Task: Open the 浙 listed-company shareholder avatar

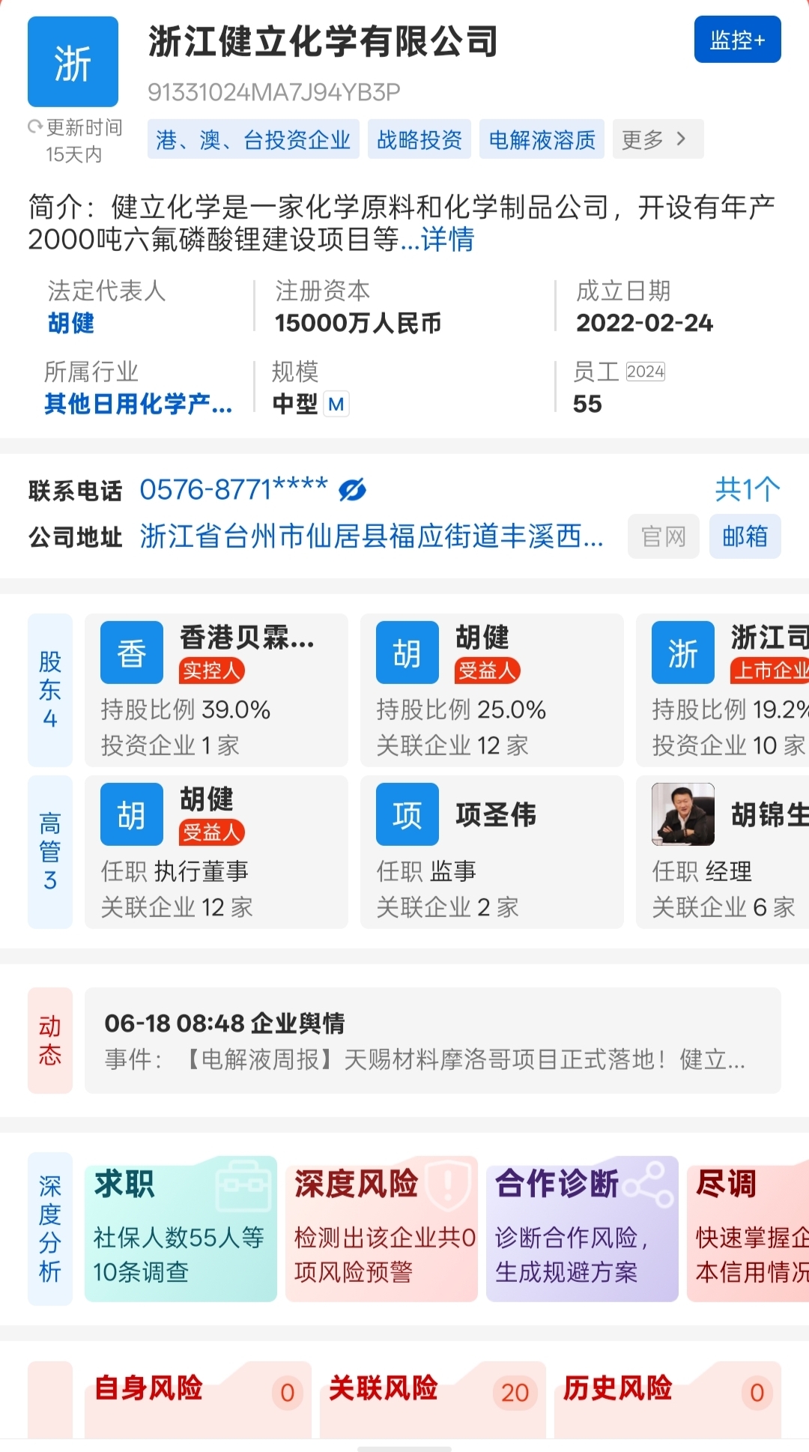Action: [x=682, y=653]
